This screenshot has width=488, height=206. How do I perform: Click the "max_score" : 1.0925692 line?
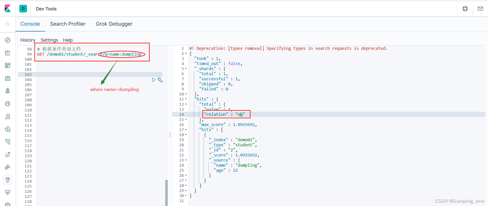[228, 124]
